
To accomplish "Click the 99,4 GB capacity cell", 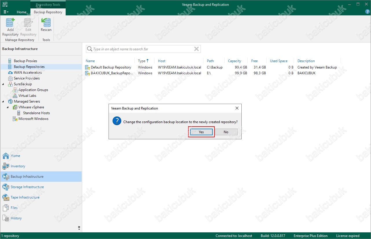I will 241,67.
